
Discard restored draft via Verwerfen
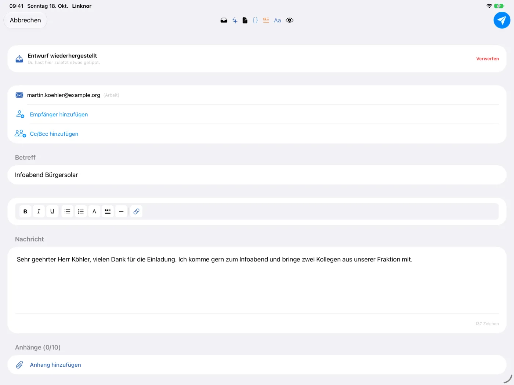point(488,59)
